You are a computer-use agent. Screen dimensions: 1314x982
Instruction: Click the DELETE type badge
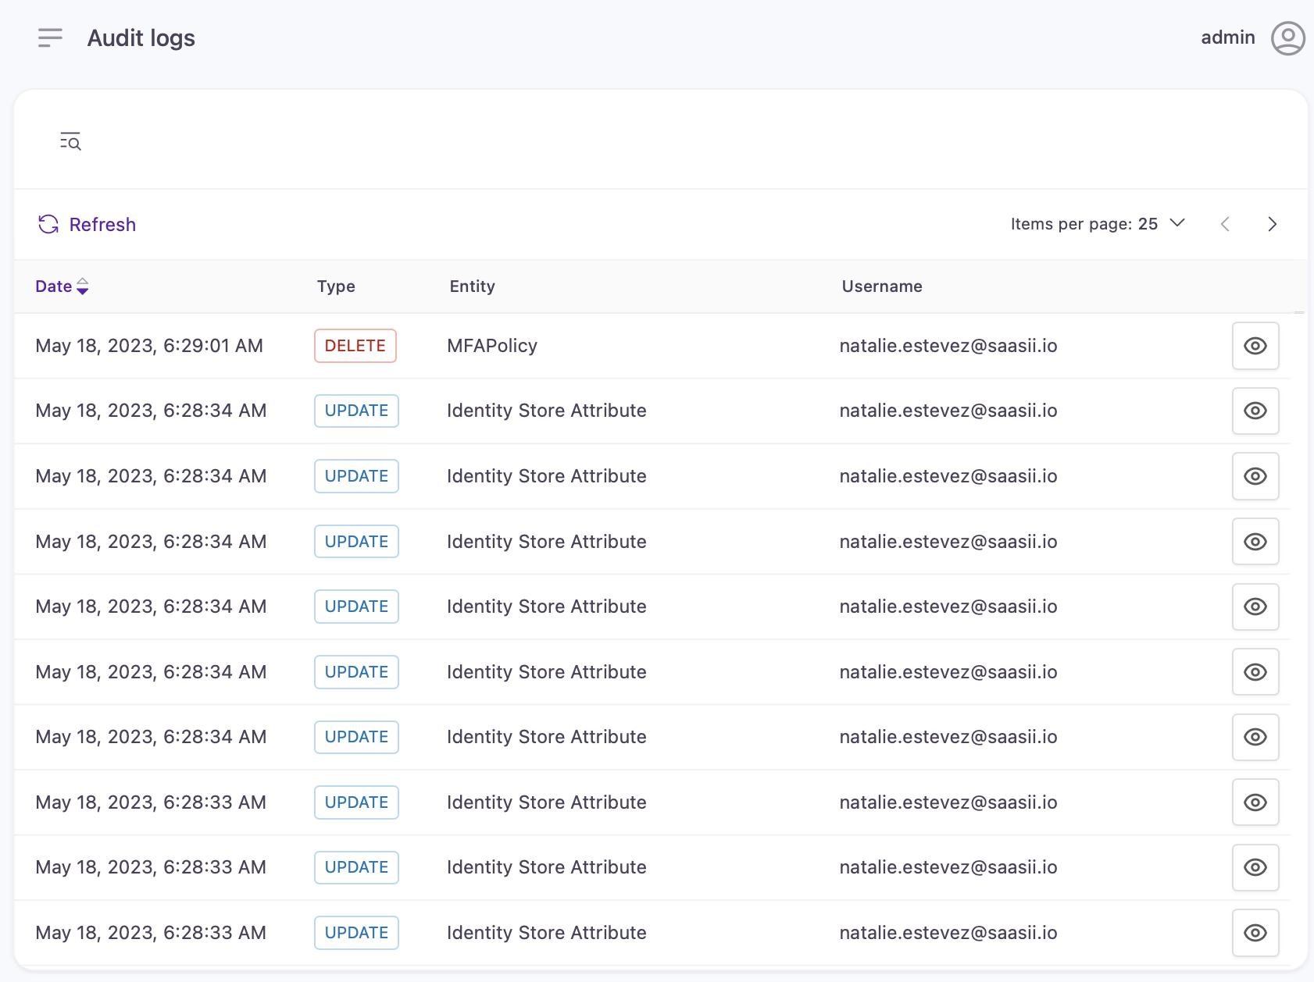355,346
